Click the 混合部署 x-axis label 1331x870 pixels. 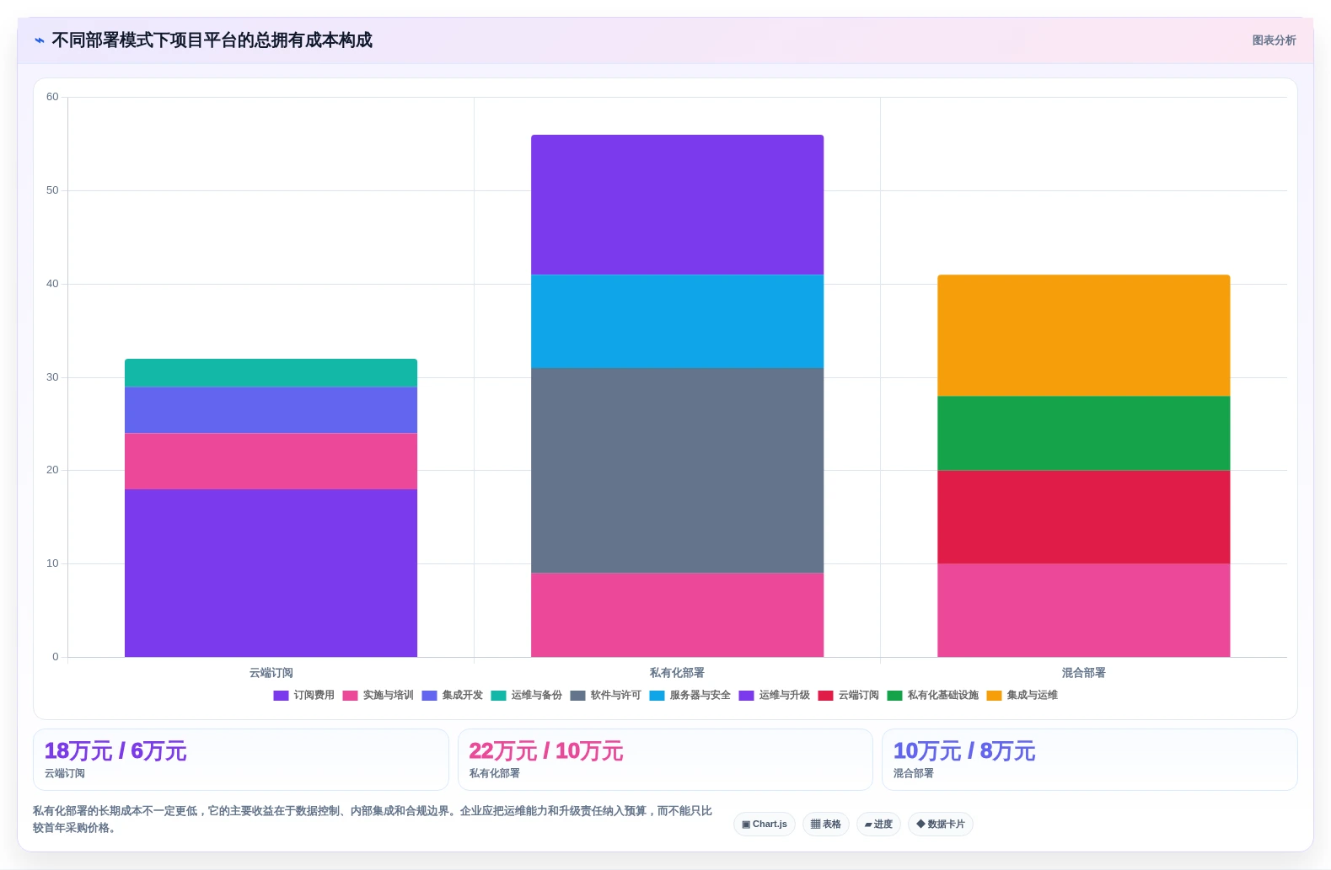point(1083,673)
